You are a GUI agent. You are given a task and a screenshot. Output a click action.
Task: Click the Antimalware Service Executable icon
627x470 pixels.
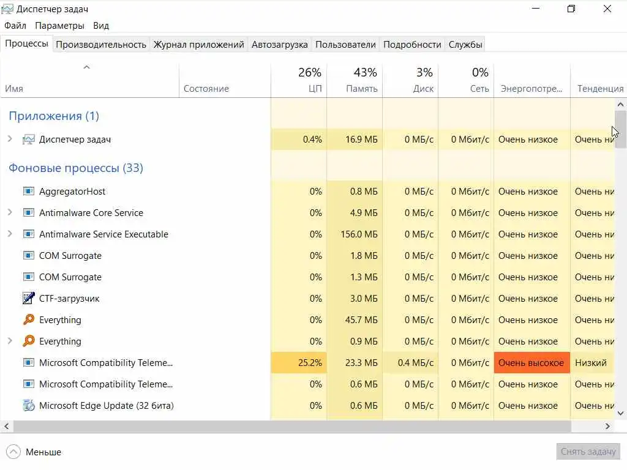28,234
